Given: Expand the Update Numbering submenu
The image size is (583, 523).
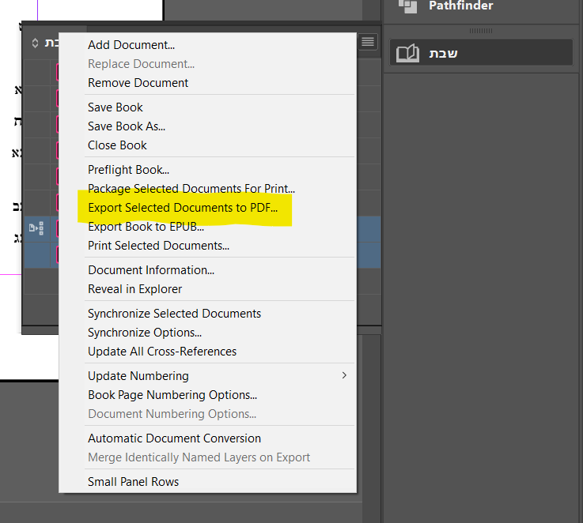Looking at the screenshot, I should pos(207,376).
